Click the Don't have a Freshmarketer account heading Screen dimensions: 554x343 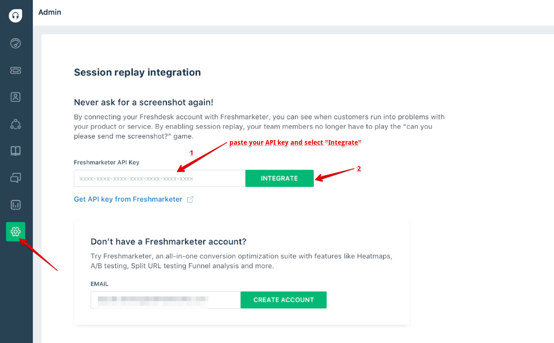tap(168, 242)
